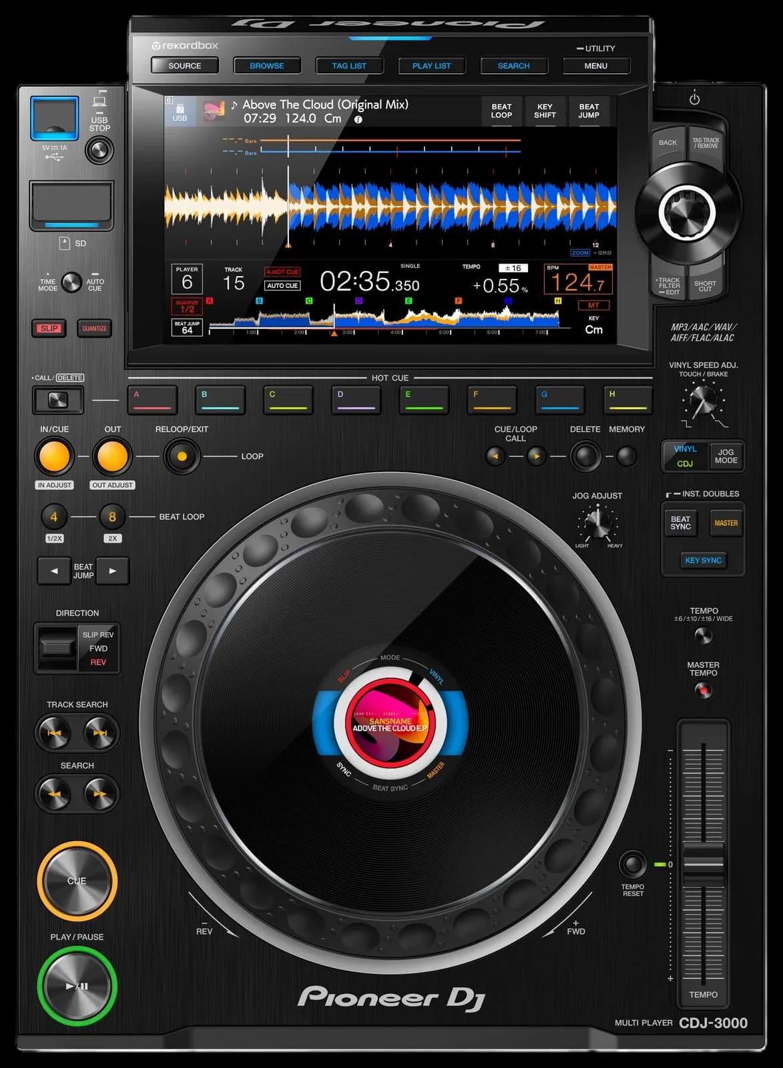
Task: Open the TAG LIST tab
Action: point(349,65)
